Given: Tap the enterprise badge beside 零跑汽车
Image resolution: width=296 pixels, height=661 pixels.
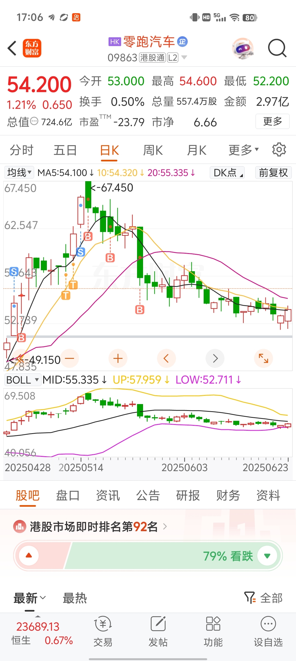Looking at the screenshot, I should [x=182, y=42].
